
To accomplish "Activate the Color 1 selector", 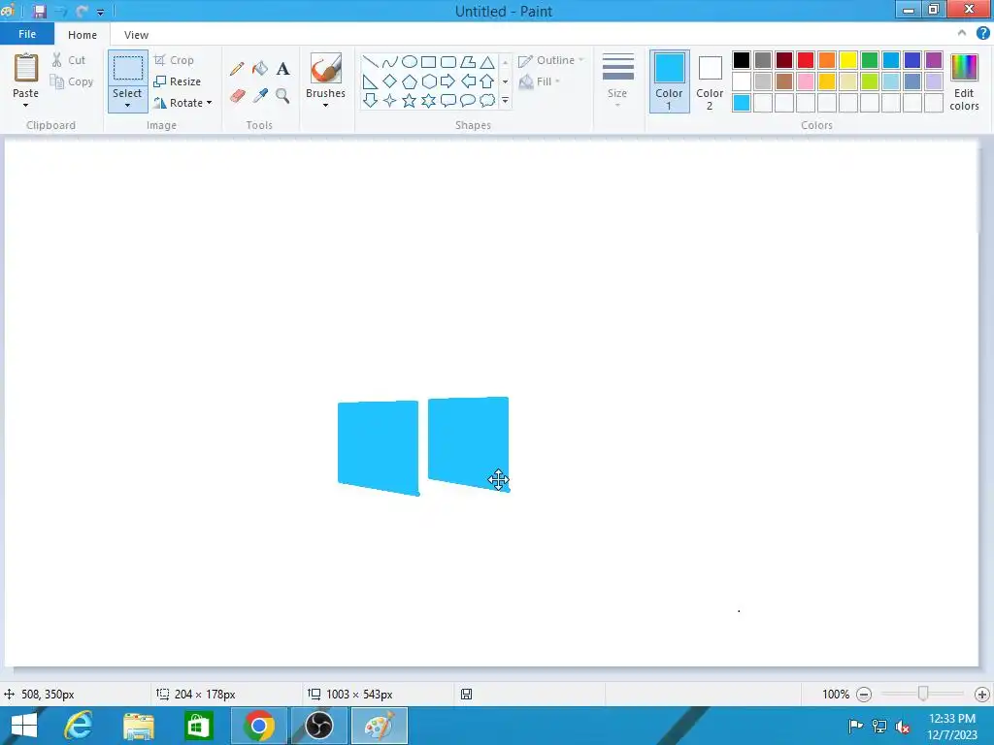I will pos(670,81).
